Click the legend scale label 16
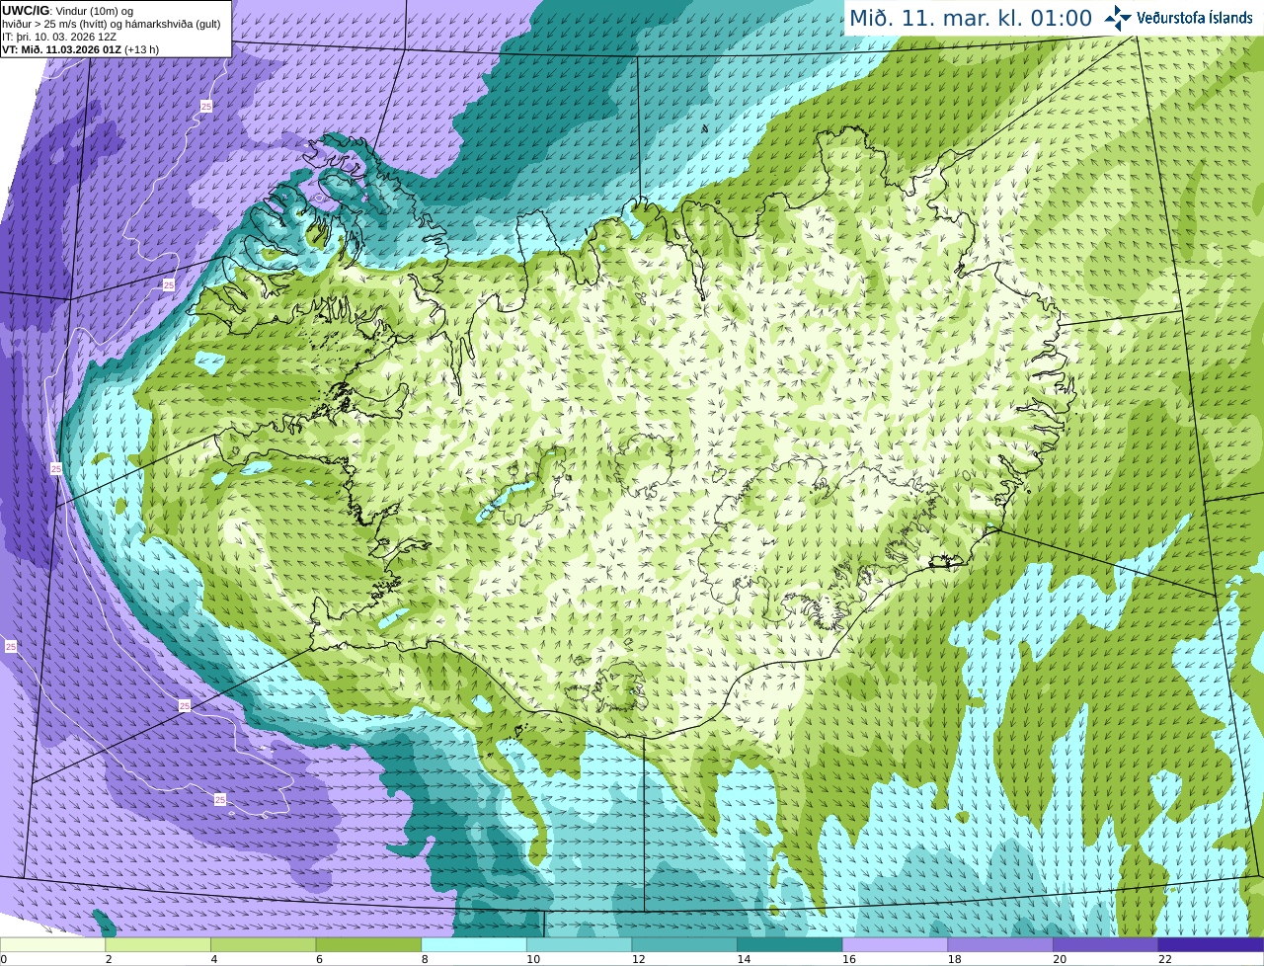The width and height of the screenshot is (1264, 966). 849,959
